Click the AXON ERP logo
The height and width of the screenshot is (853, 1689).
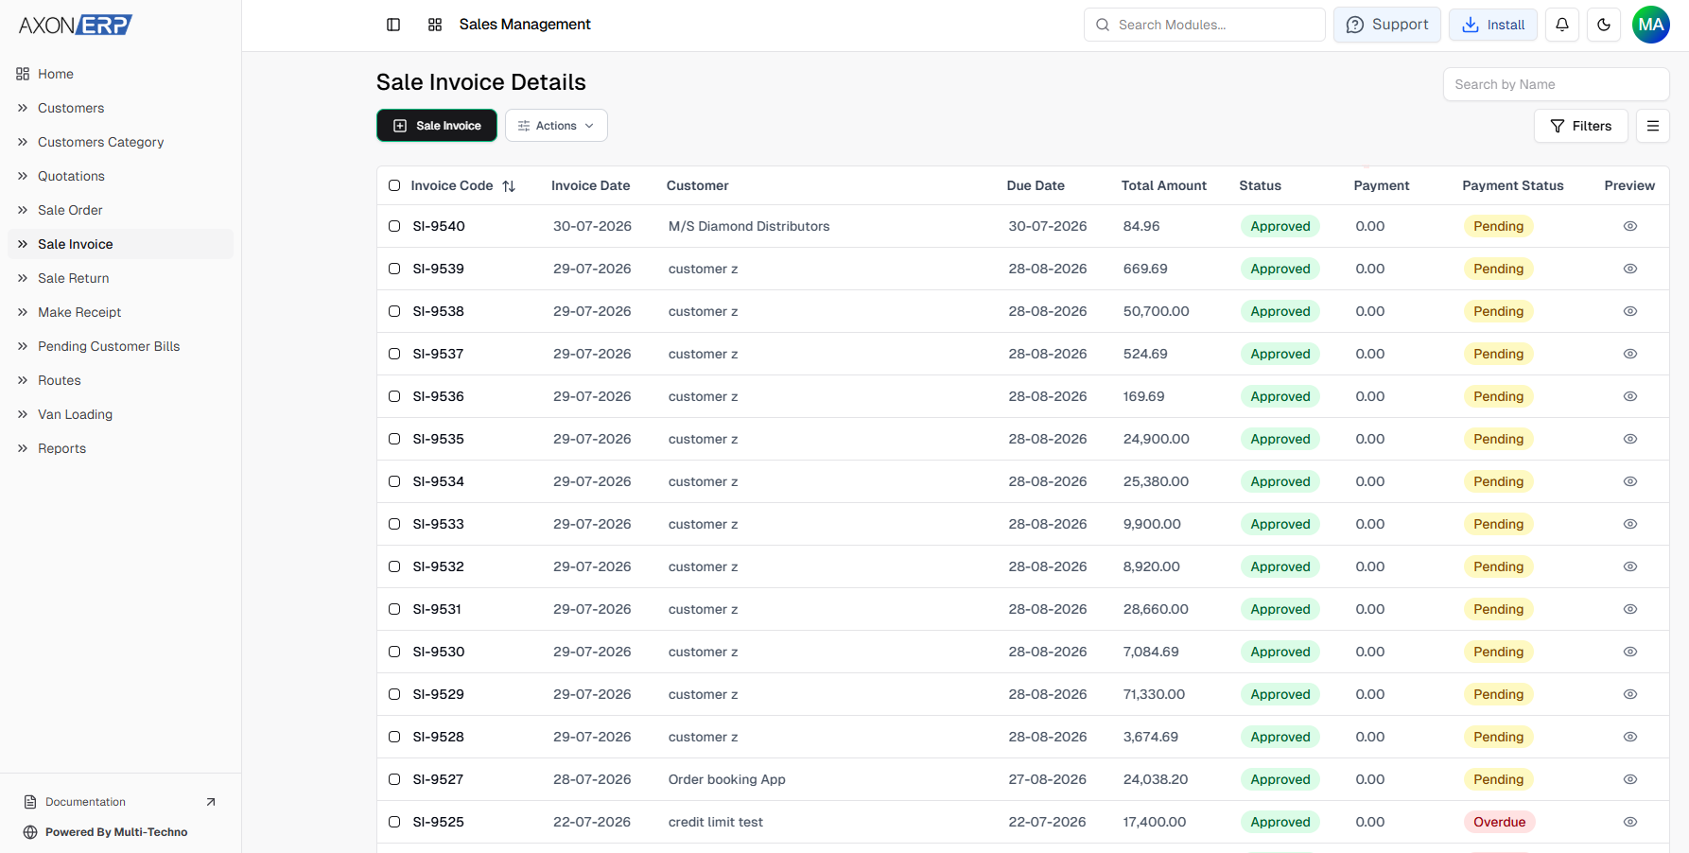pos(76,25)
